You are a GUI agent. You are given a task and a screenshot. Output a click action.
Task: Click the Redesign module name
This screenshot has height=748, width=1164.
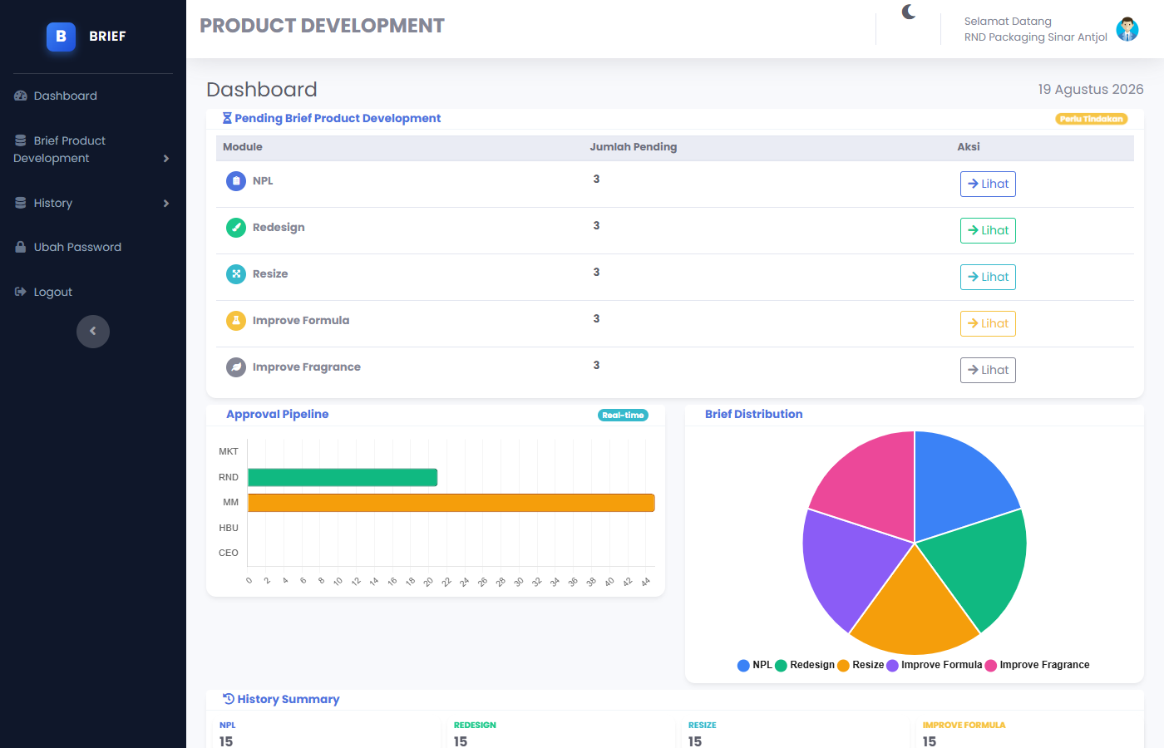(x=279, y=227)
